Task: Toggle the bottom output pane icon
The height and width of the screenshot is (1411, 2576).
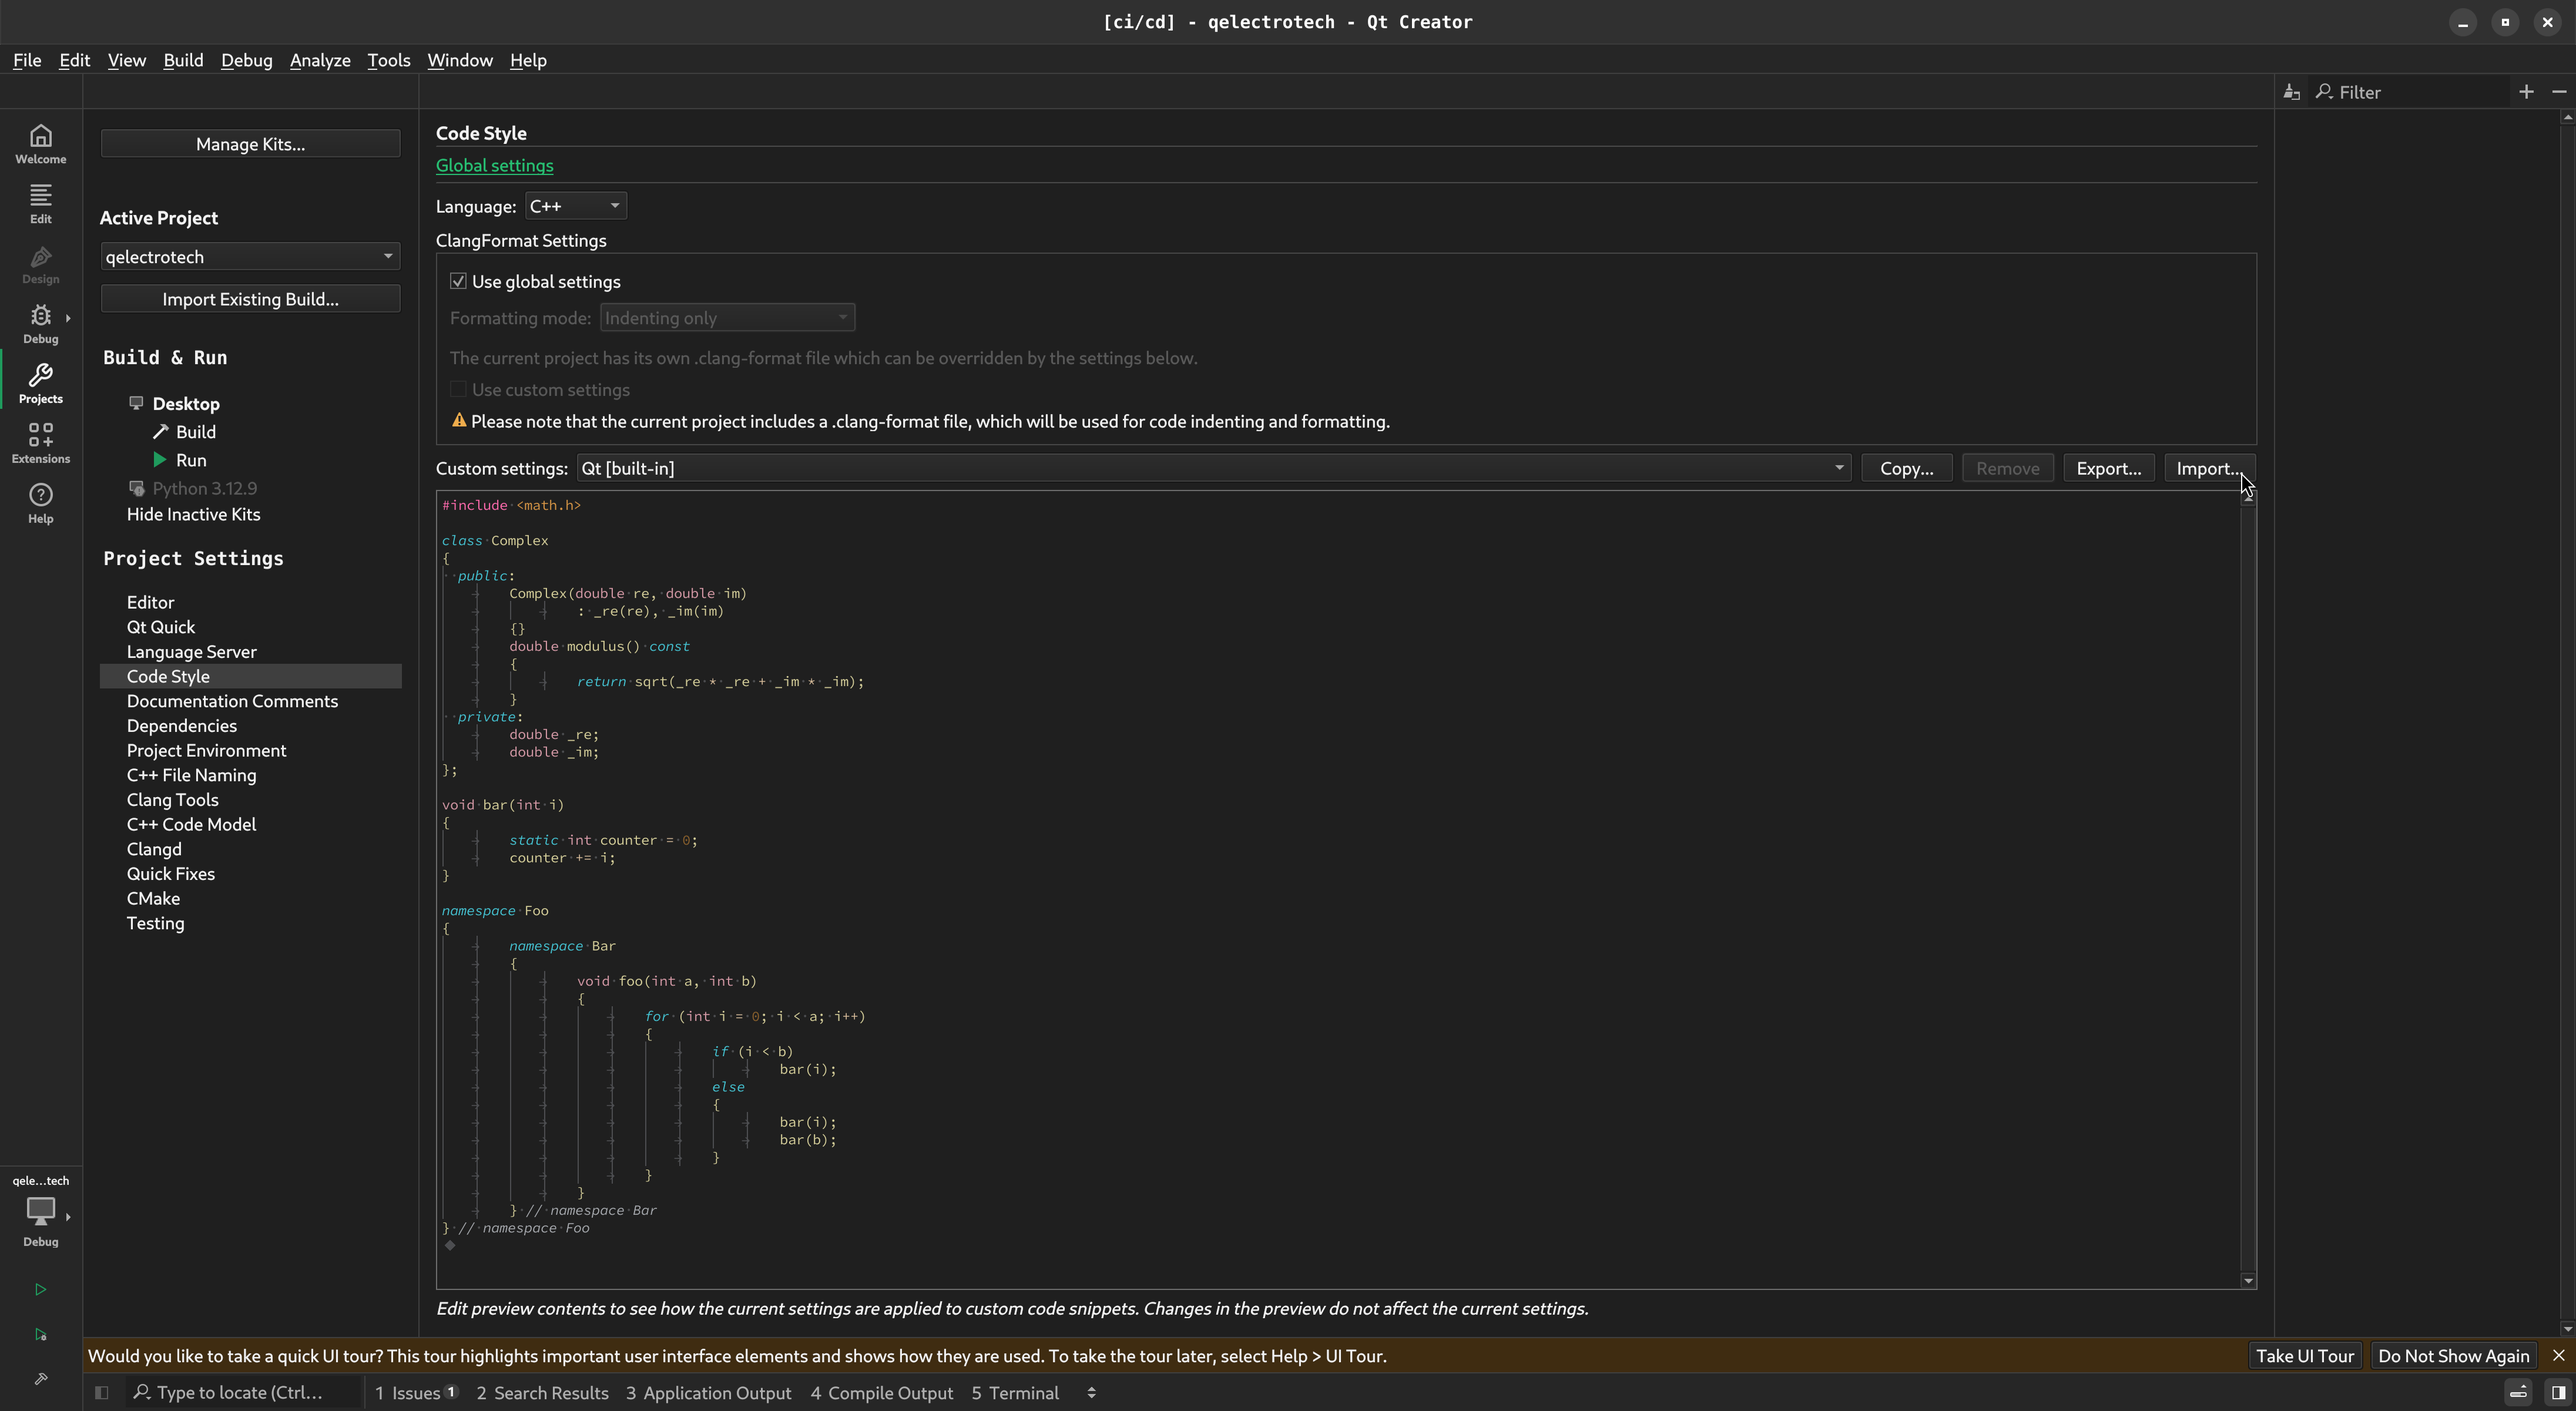Action: coord(2518,1393)
